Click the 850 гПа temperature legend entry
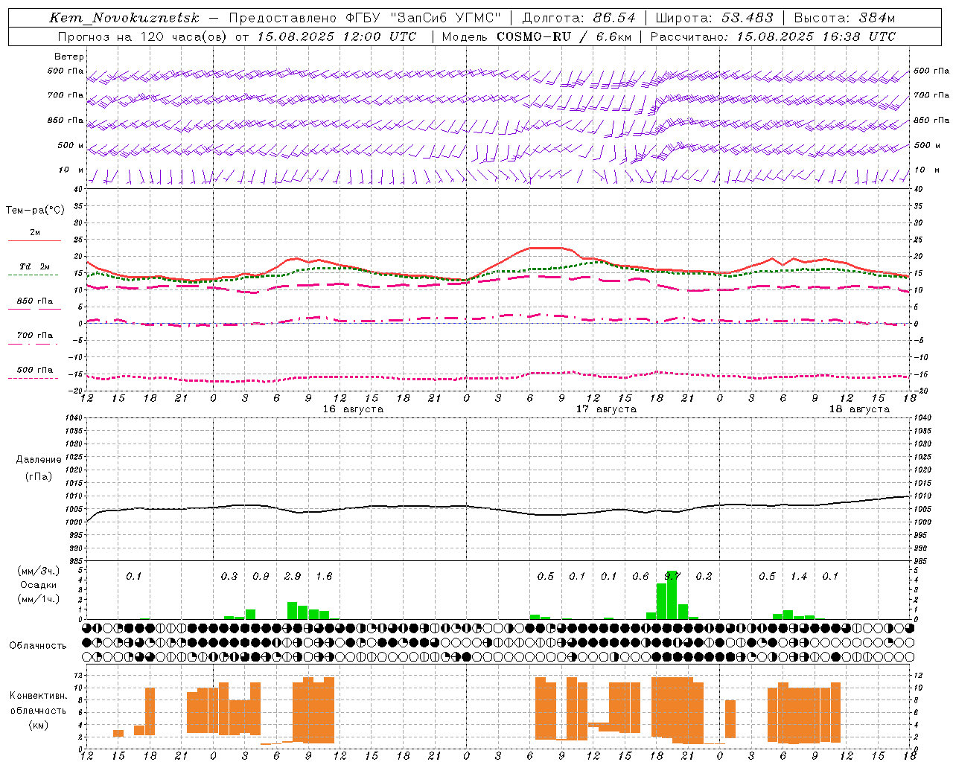This screenshot has height=762, width=953. pos(35,301)
